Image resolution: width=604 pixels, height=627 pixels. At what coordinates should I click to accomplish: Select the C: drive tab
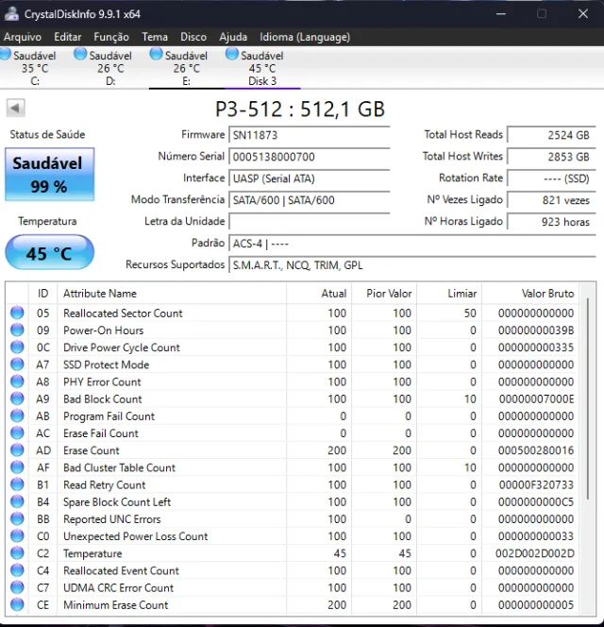pos(34,68)
